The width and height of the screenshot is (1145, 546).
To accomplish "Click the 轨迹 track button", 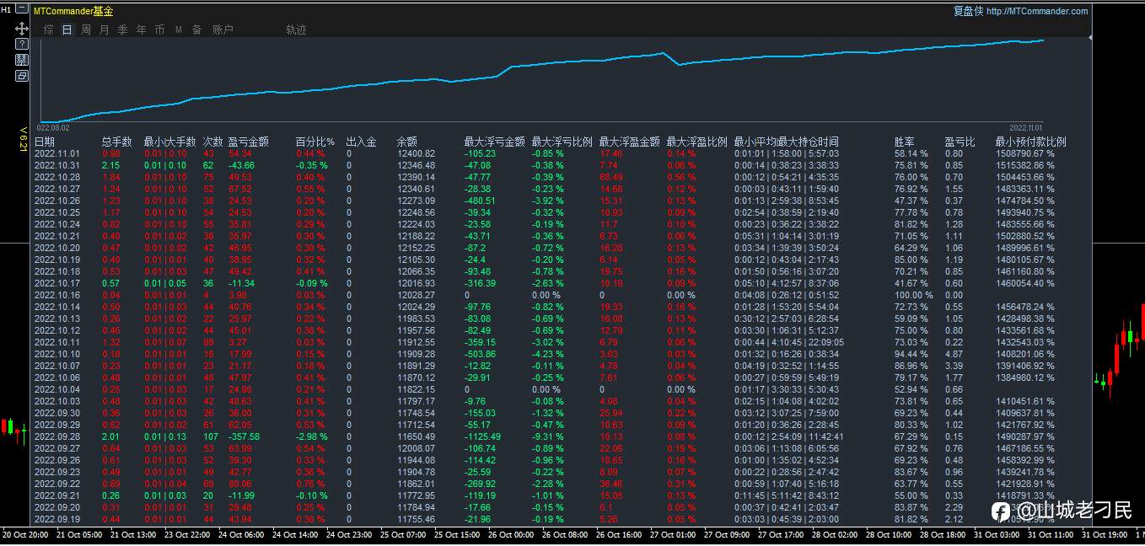I will click(296, 29).
